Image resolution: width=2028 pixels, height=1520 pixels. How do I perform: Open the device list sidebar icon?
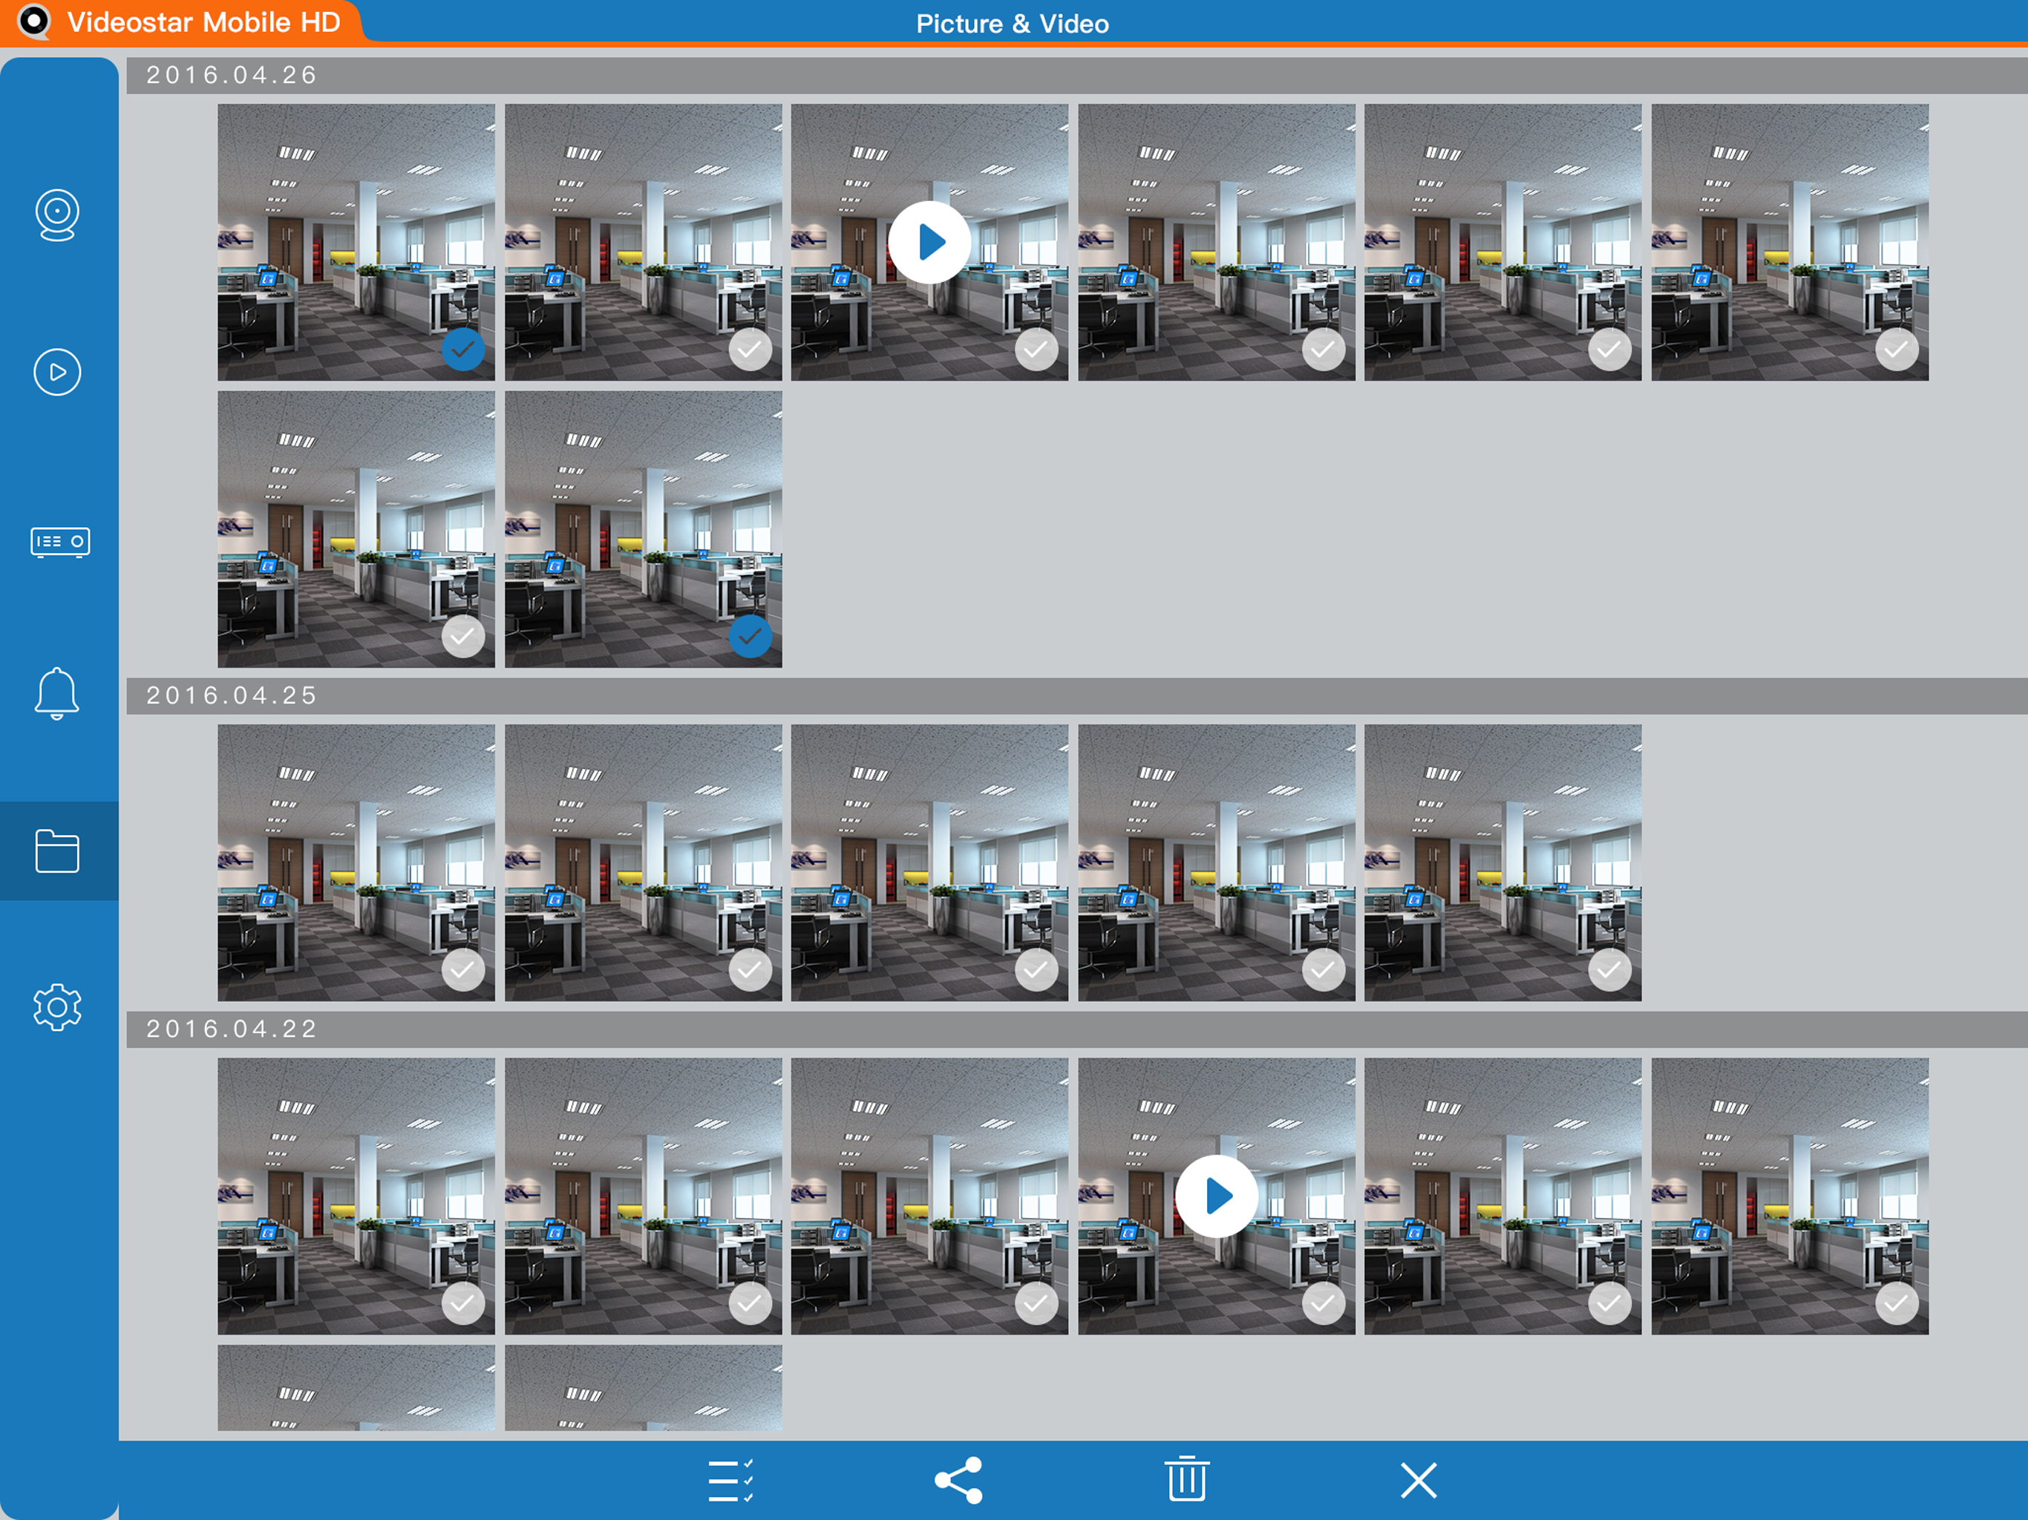click(x=59, y=542)
